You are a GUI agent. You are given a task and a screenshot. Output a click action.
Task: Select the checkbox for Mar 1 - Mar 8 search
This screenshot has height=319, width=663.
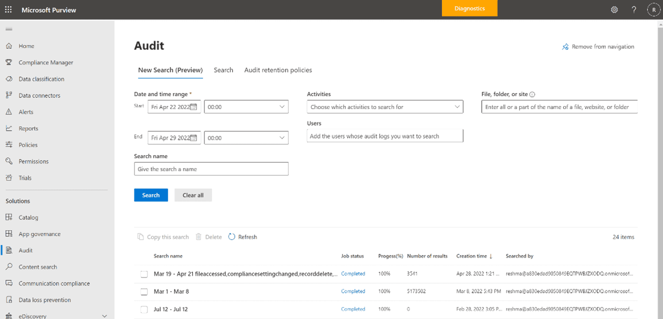(x=144, y=292)
